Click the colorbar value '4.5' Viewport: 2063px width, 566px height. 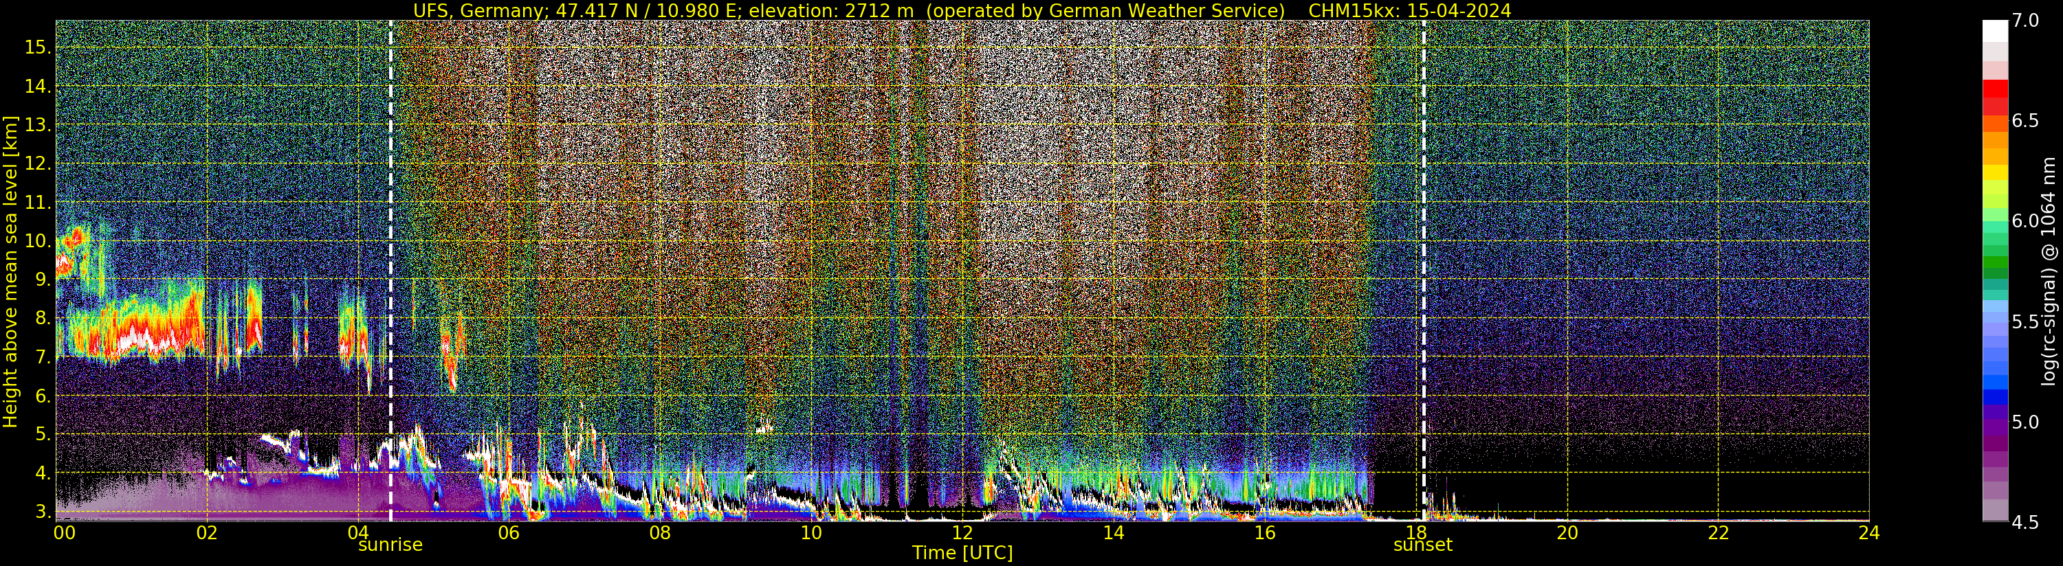(x=2025, y=522)
